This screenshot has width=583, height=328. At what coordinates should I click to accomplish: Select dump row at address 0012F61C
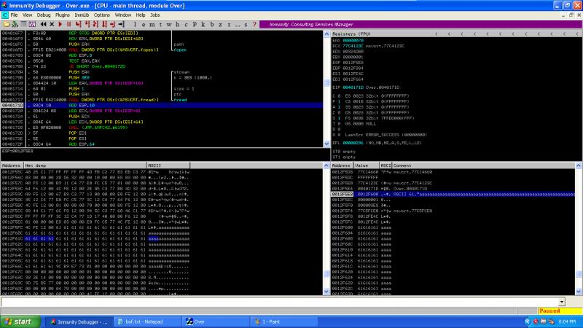[x=95, y=239]
